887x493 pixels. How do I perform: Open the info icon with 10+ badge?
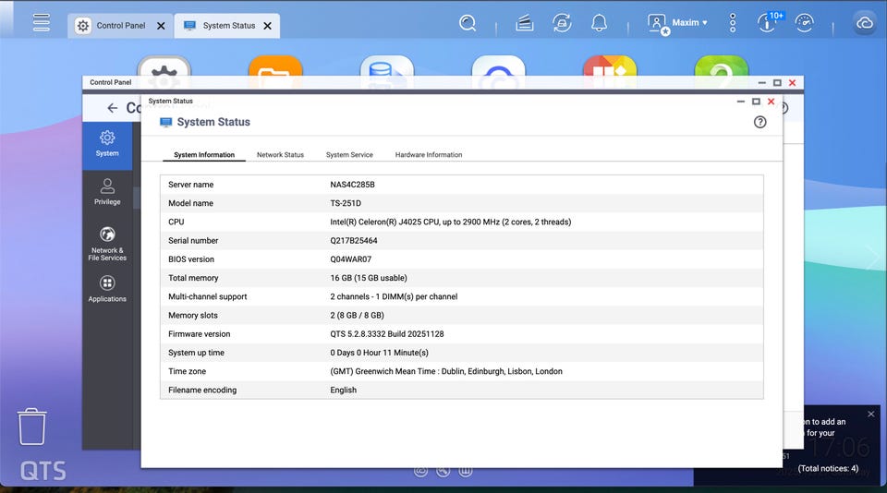coord(766,23)
